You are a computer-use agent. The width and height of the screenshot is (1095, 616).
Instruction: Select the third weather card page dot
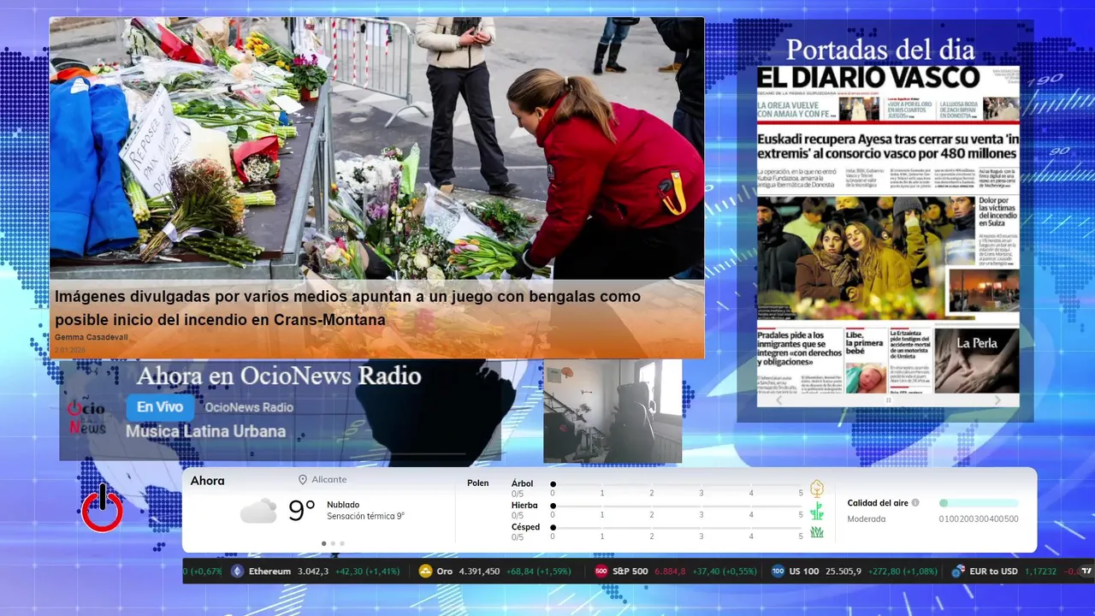click(x=342, y=543)
